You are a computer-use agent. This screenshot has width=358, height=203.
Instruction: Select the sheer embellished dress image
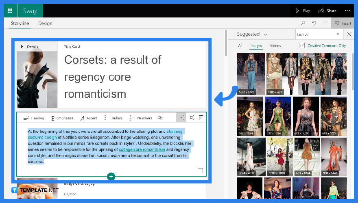coord(306,116)
